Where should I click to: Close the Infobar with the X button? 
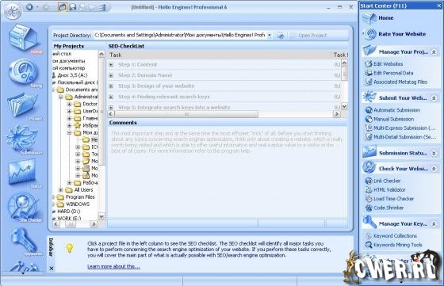click(x=52, y=269)
